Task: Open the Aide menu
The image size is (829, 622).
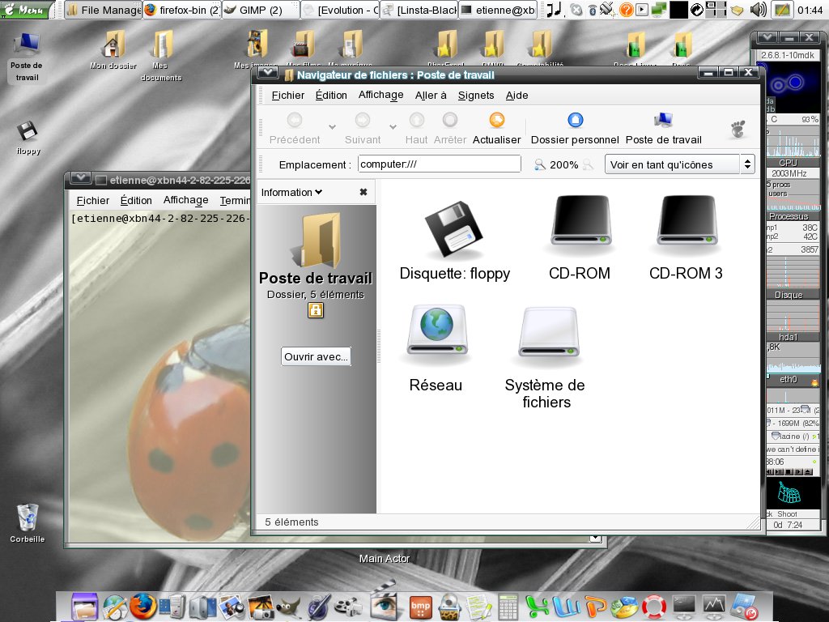Action: pos(517,96)
